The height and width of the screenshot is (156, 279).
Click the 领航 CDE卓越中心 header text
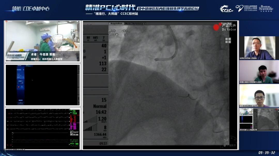(30, 9)
